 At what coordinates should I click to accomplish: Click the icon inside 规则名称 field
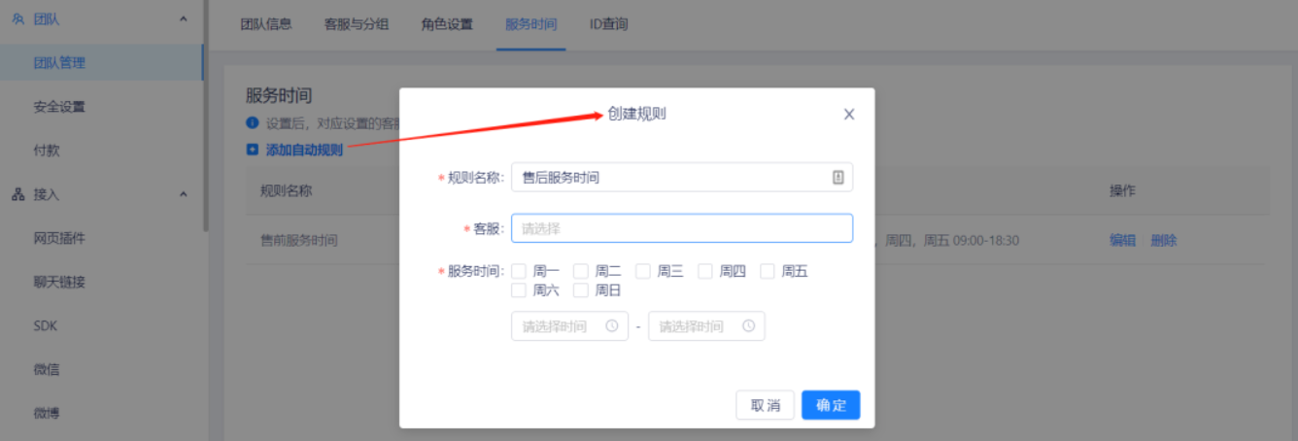click(837, 177)
